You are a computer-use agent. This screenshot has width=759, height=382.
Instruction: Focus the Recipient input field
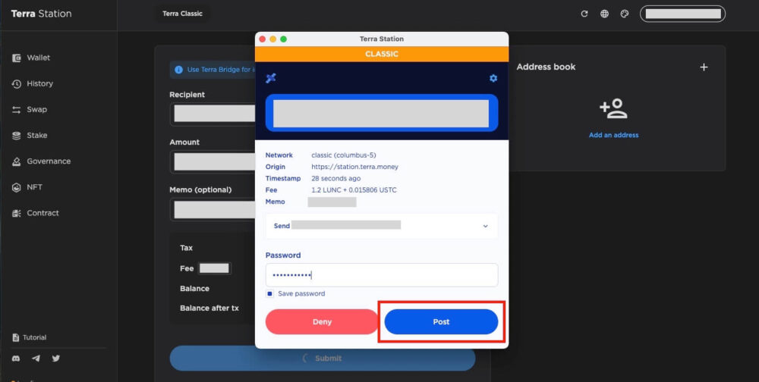[x=213, y=114]
